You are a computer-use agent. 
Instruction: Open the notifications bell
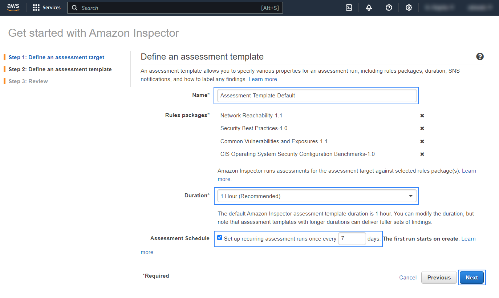[x=369, y=8]
